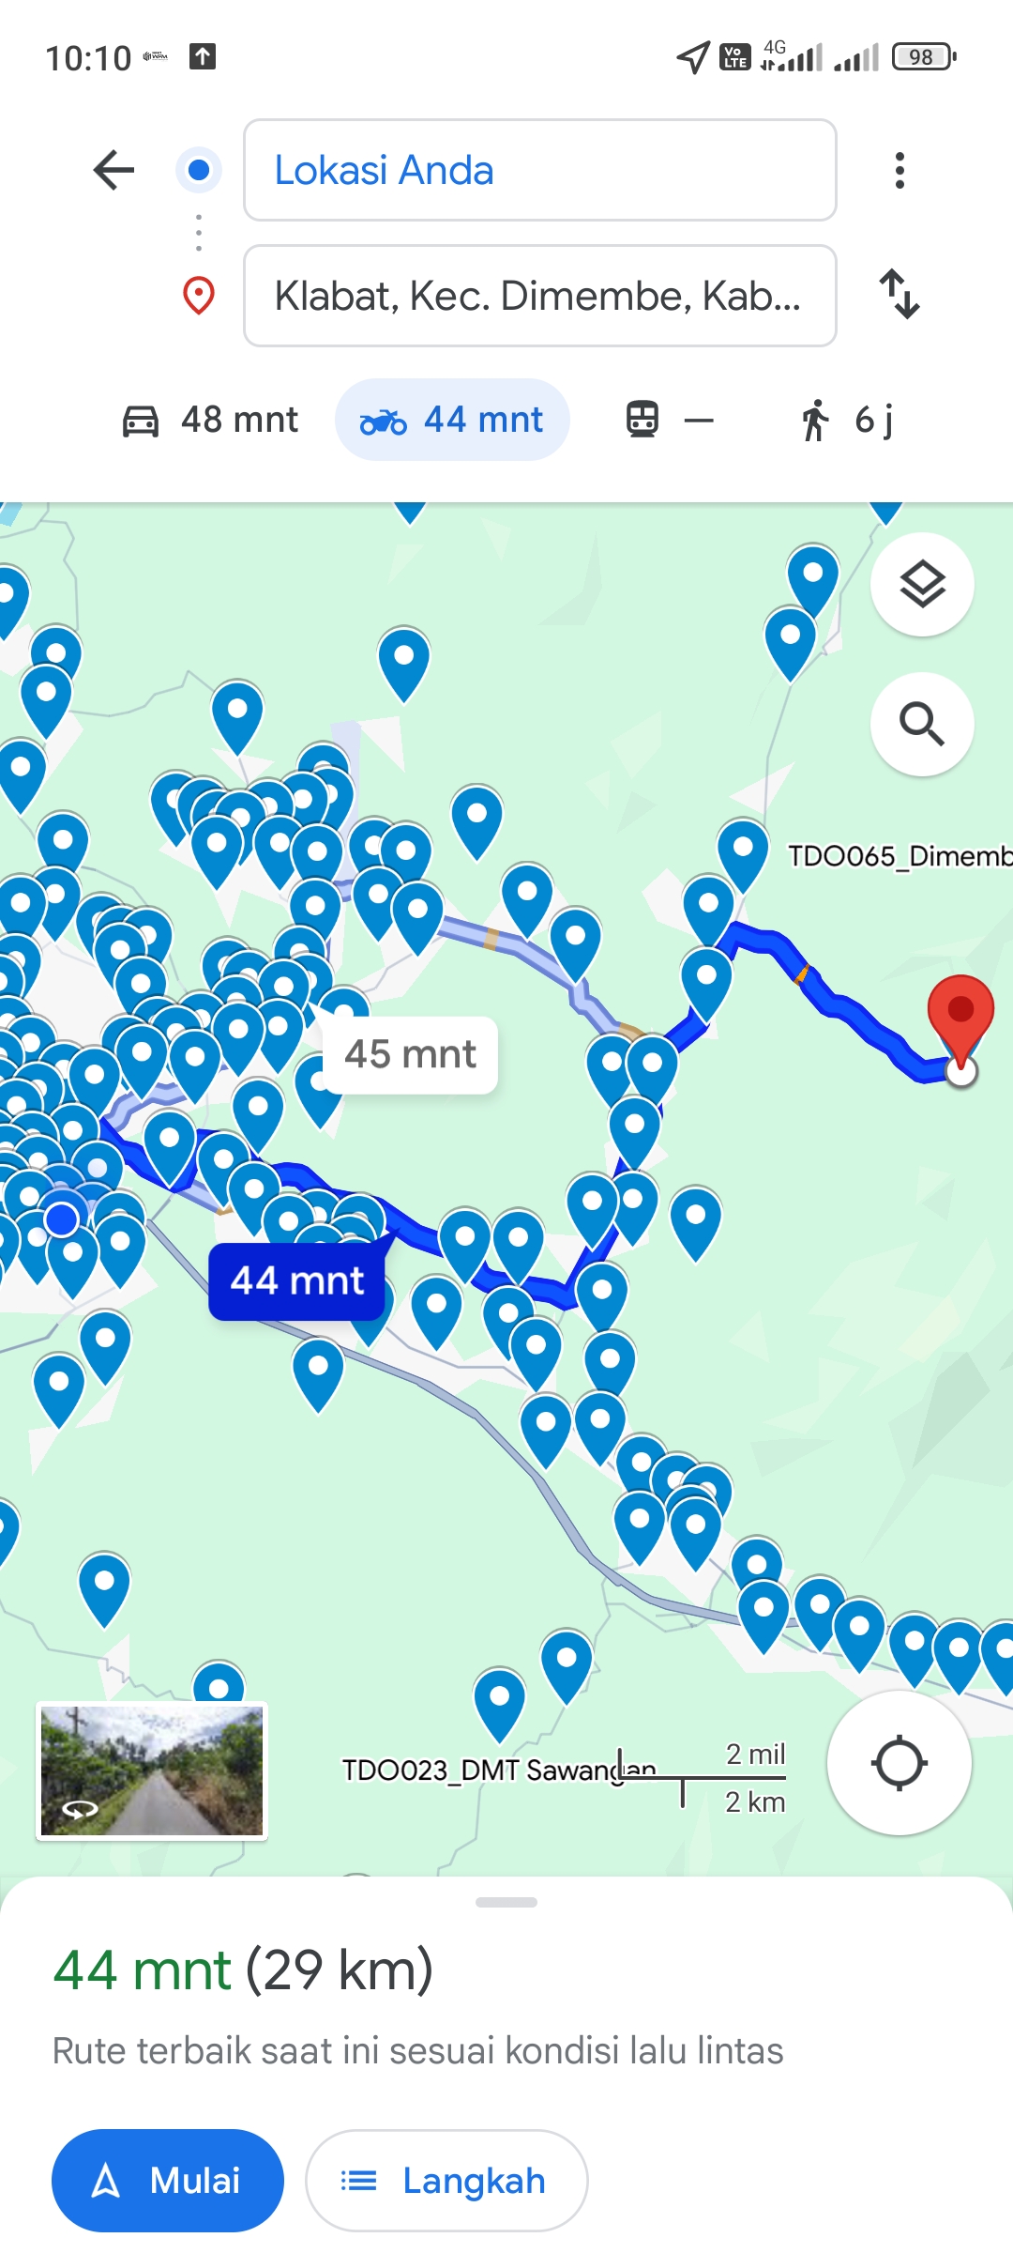This screenshot has height=2253, width=1013.
Task: Tap the back arrow icon
Action: click(x=113, y=170)
